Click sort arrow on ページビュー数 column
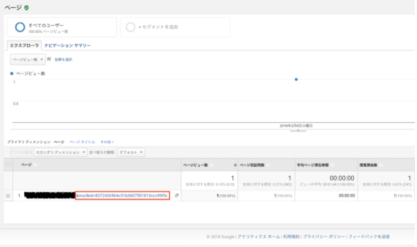417x247 pixels. click(x=236, y=164)
